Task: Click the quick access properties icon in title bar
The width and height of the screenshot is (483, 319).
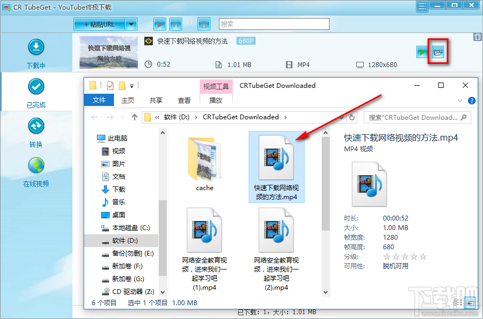Action: (110, 86)
